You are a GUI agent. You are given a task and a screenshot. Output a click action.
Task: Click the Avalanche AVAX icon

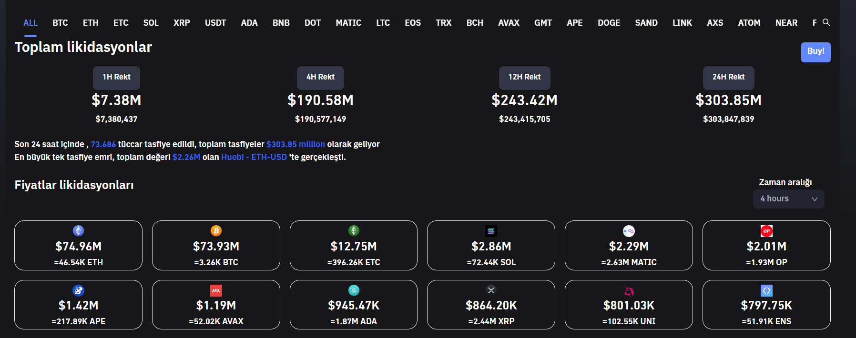[x=216, y=290]
